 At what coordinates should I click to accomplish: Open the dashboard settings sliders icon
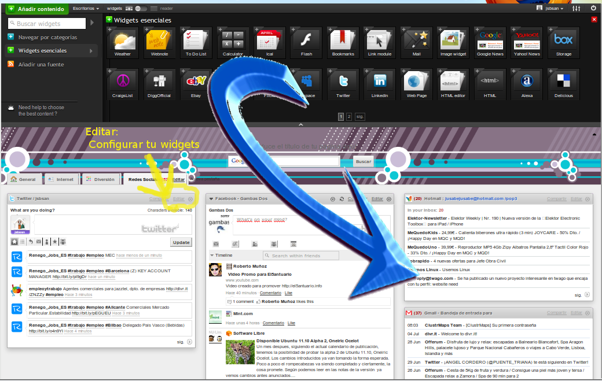point(577,8)
